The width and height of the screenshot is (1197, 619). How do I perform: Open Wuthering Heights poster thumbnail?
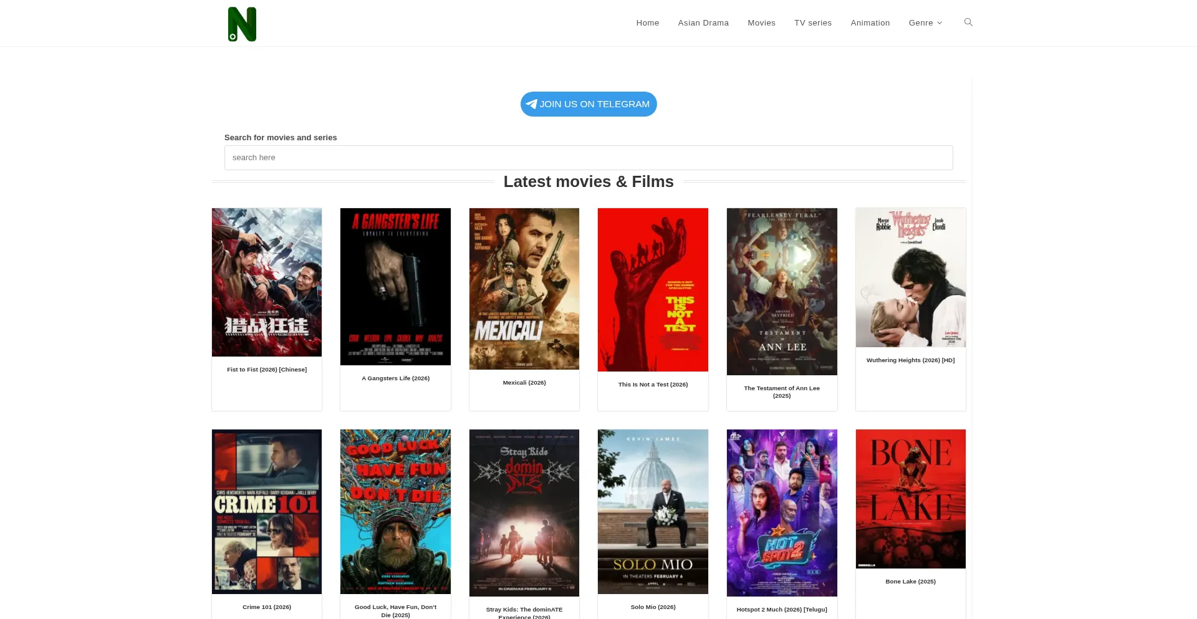tap(911, 277)
